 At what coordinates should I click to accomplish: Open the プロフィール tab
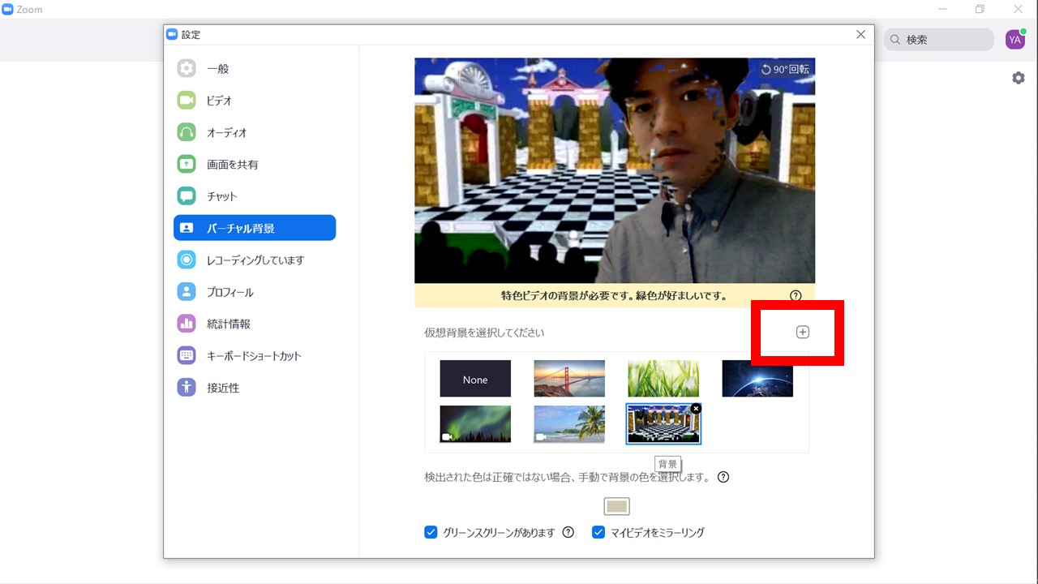pyautogui.click(x=255, y=292)
